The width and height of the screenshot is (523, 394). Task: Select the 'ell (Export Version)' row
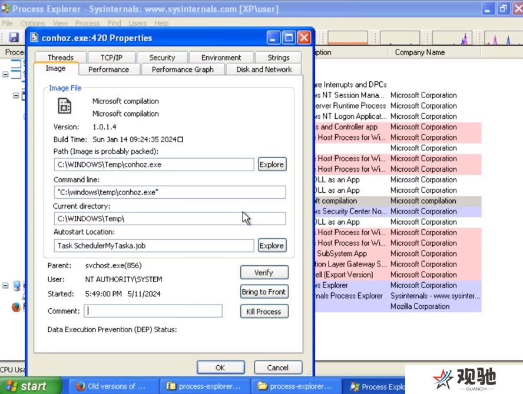(398, 275)
